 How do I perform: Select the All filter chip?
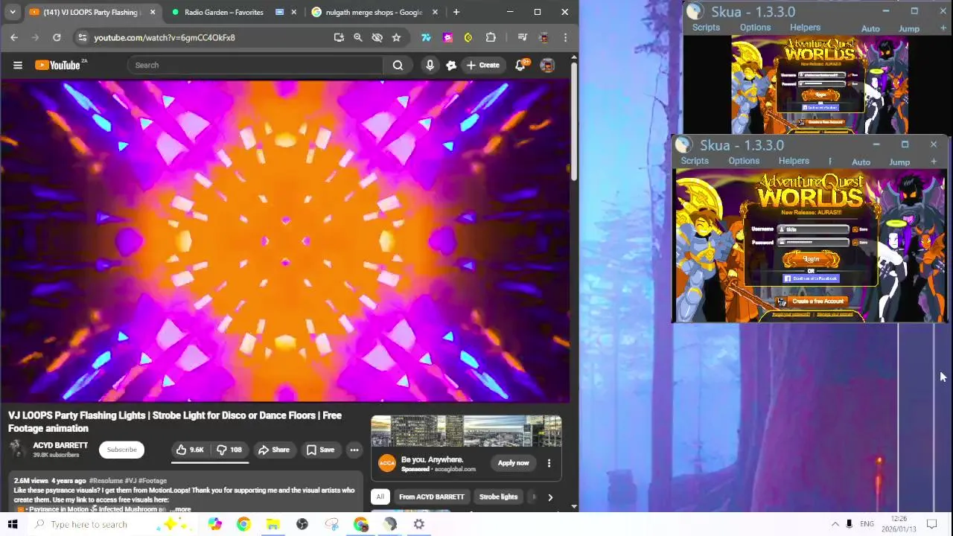coord(380,497)
